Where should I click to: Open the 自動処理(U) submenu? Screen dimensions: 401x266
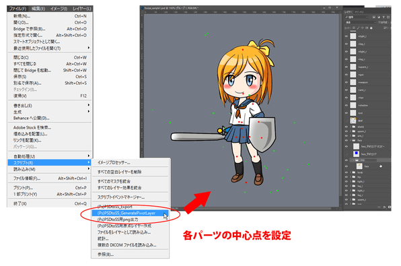50,156
